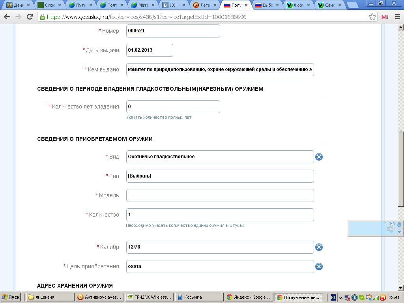Open the Вид dropdown showing Охотничье гладкоствольное

(220, 157)
